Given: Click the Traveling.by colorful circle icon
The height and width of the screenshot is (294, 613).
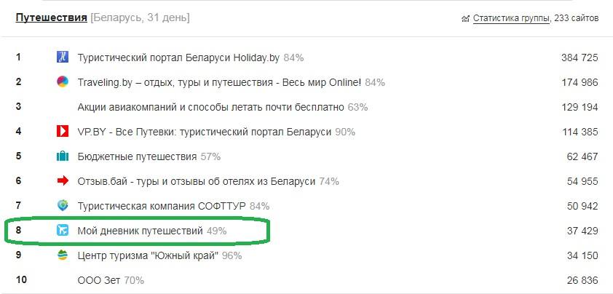Looking at the screenshot, I should coord(62,82).
